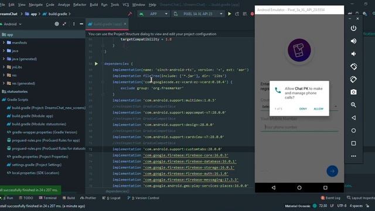
Task: Tap Android back button in navigation bar
Action: 274,188
